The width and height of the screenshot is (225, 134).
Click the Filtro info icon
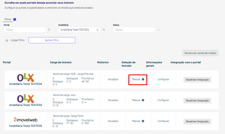tap(15, 19)
